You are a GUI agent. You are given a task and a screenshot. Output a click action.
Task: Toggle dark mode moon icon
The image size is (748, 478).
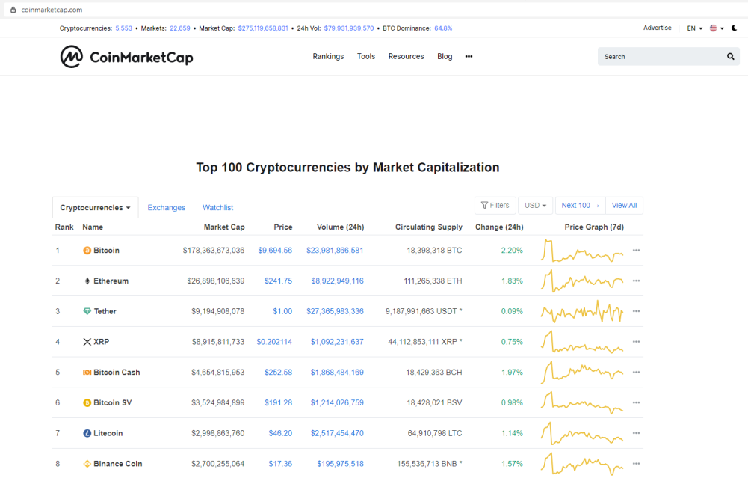(x=734, y=28)
